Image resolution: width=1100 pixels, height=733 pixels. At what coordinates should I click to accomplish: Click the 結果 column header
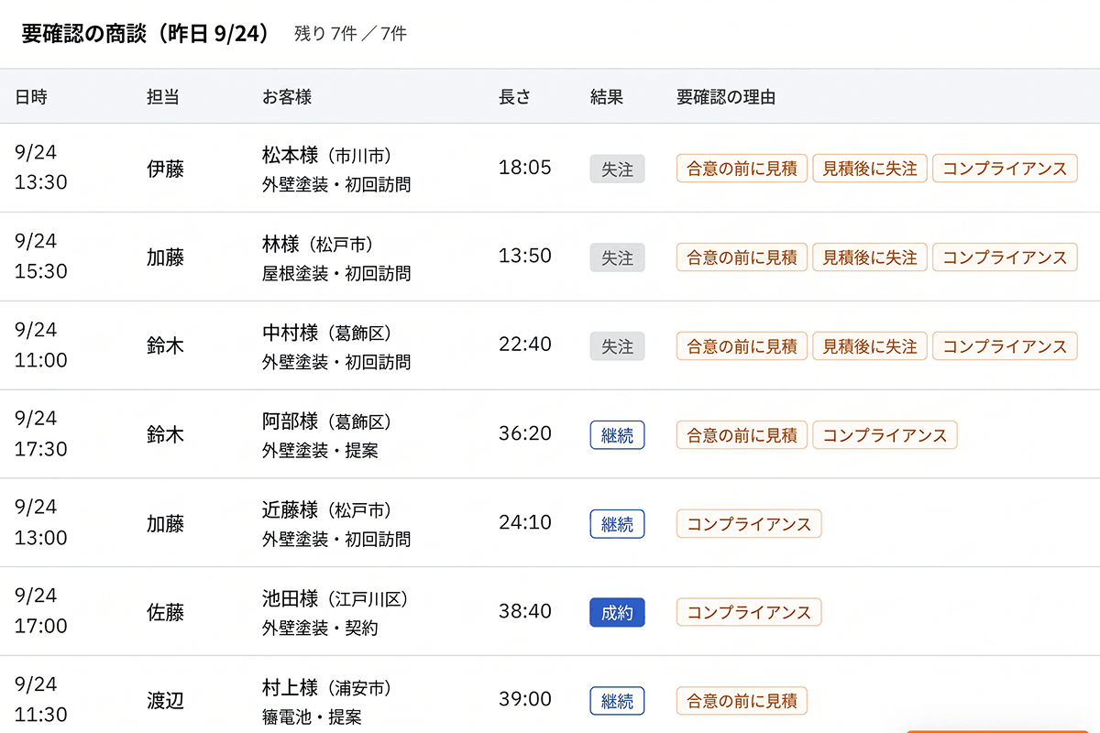pos(607,96)
